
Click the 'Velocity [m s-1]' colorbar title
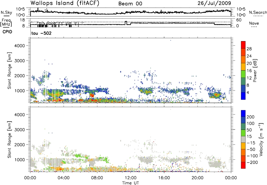tap(261, 139)
